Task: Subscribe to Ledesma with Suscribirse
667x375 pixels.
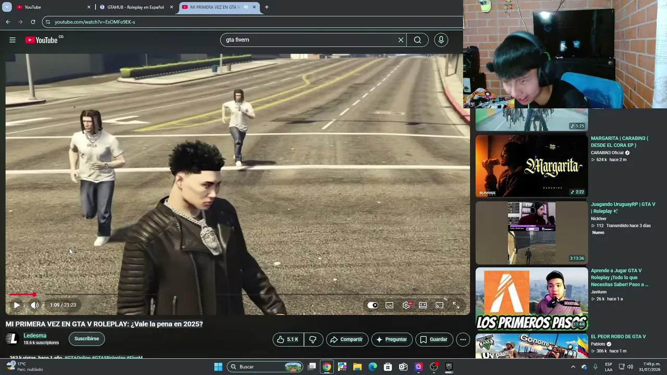Action: [87, 339]
